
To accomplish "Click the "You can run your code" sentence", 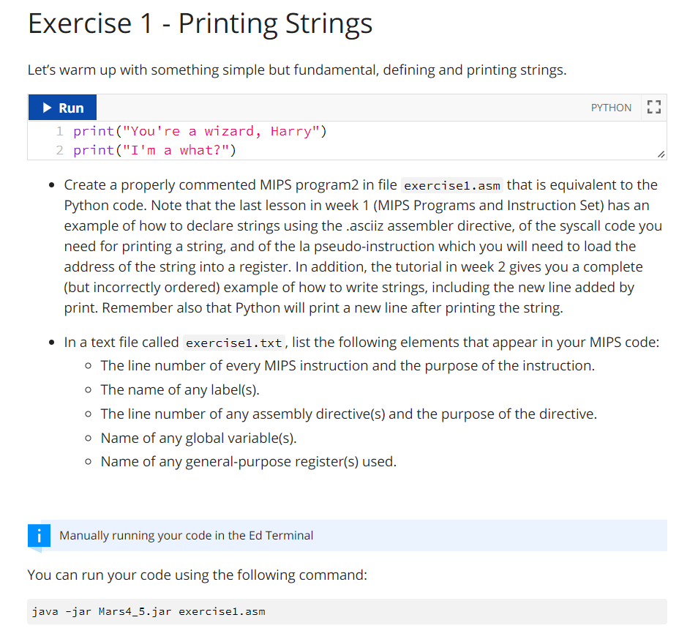I will (198, 575).
